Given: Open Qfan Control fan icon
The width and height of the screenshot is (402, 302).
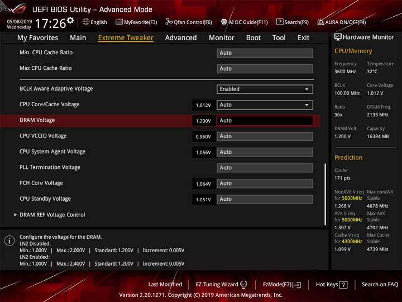Looking at the screenshot, I should (x=169, y=22).
